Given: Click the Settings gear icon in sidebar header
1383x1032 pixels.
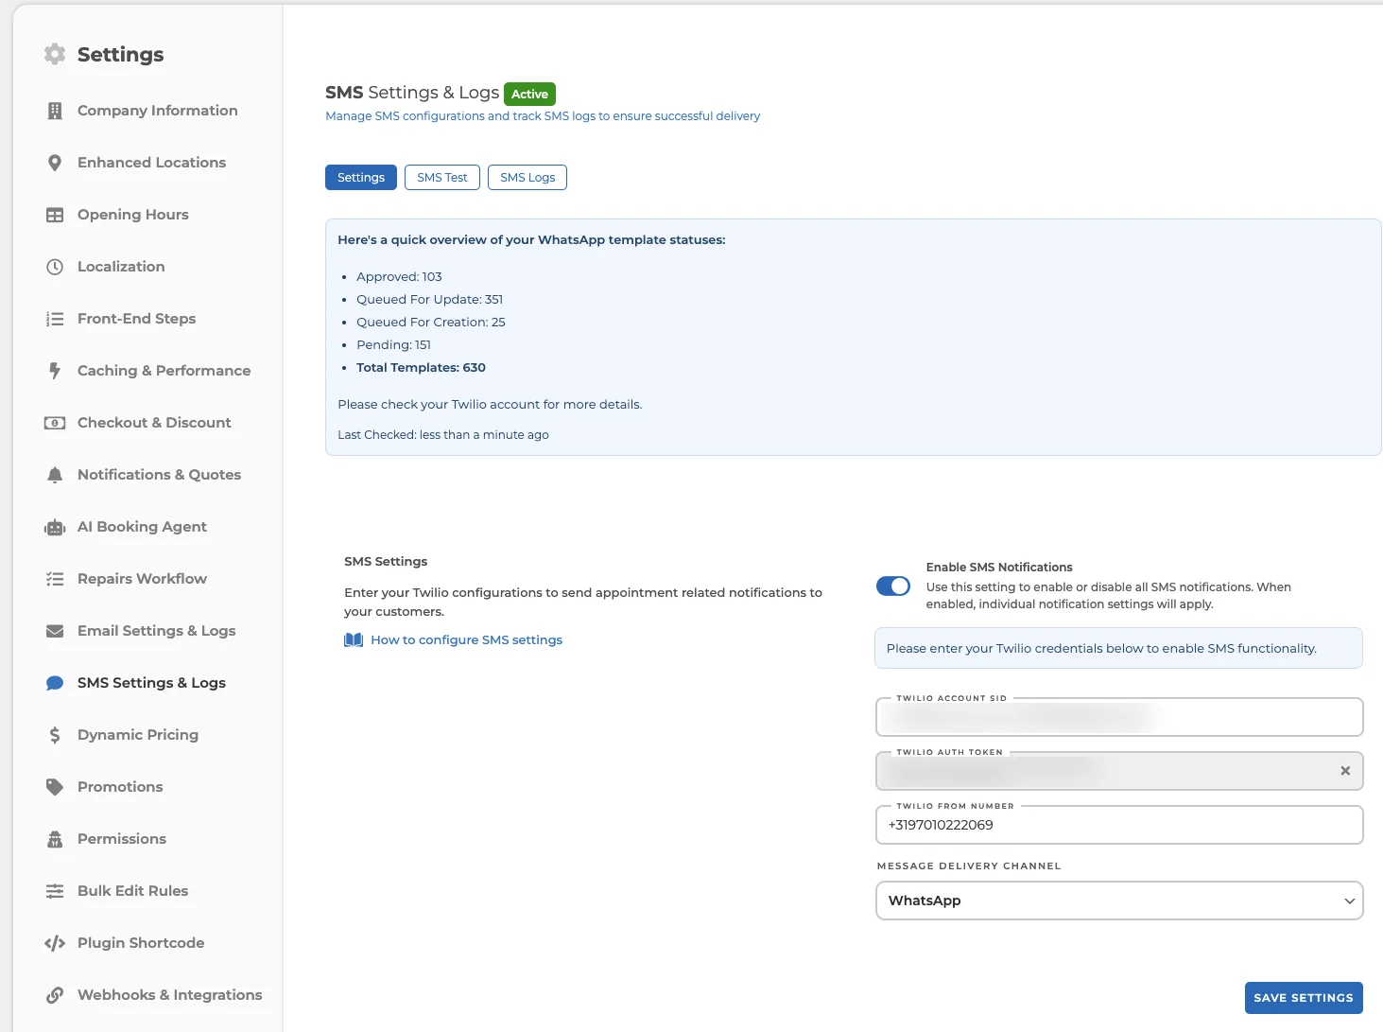Looking at the screenshot, I should pyautogui.click(x=55, y=54).
